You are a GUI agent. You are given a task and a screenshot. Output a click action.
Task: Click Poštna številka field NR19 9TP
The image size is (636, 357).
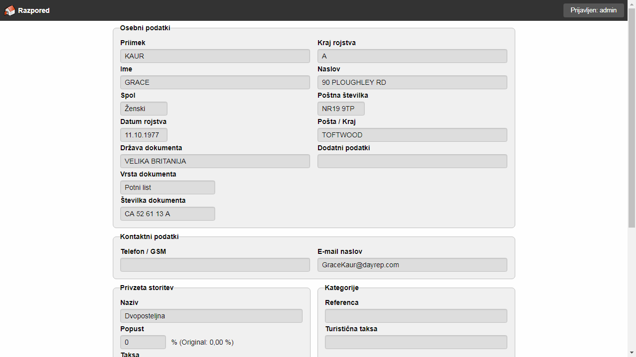tap(341, 109)
